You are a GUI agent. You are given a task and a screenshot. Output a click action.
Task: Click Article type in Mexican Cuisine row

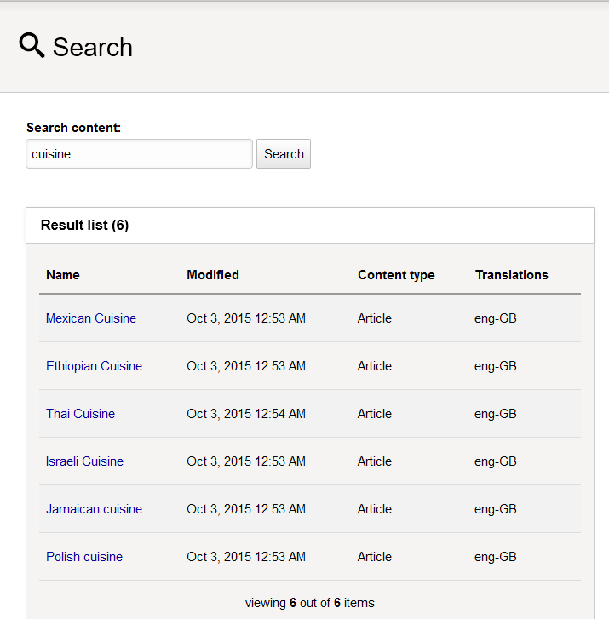[375, 318]
